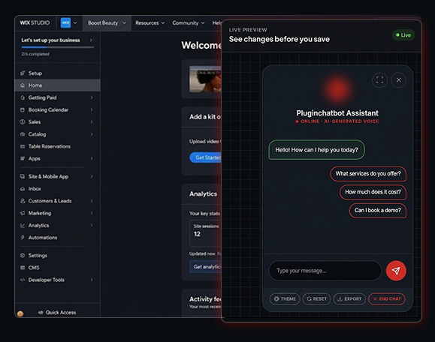
Task: Click the Apps icon in sidebar
Action: click(23, 158)
